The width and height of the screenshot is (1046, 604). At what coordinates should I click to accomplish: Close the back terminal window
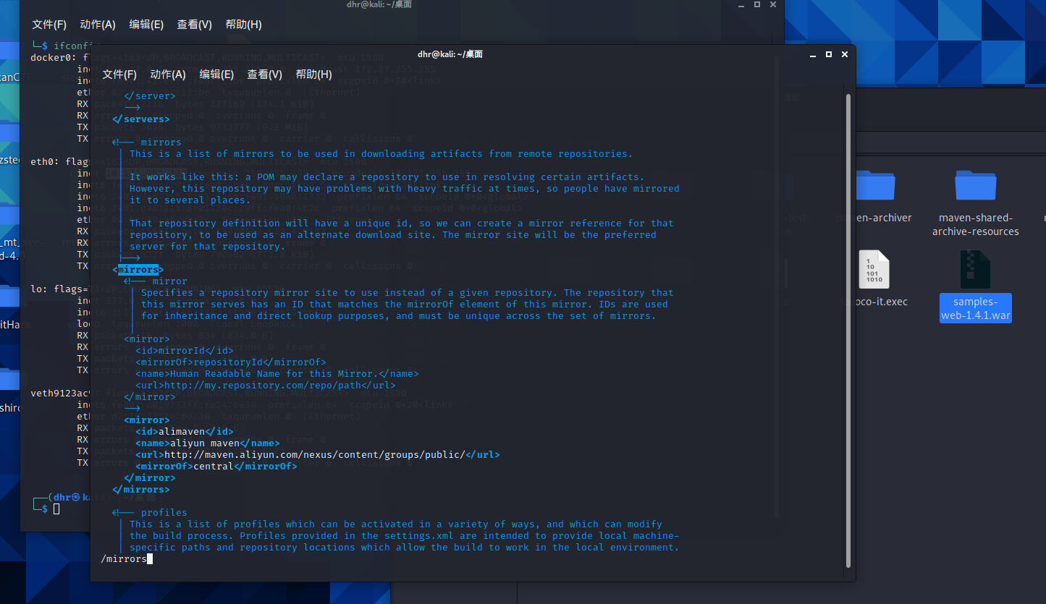[x=772, y=4]
